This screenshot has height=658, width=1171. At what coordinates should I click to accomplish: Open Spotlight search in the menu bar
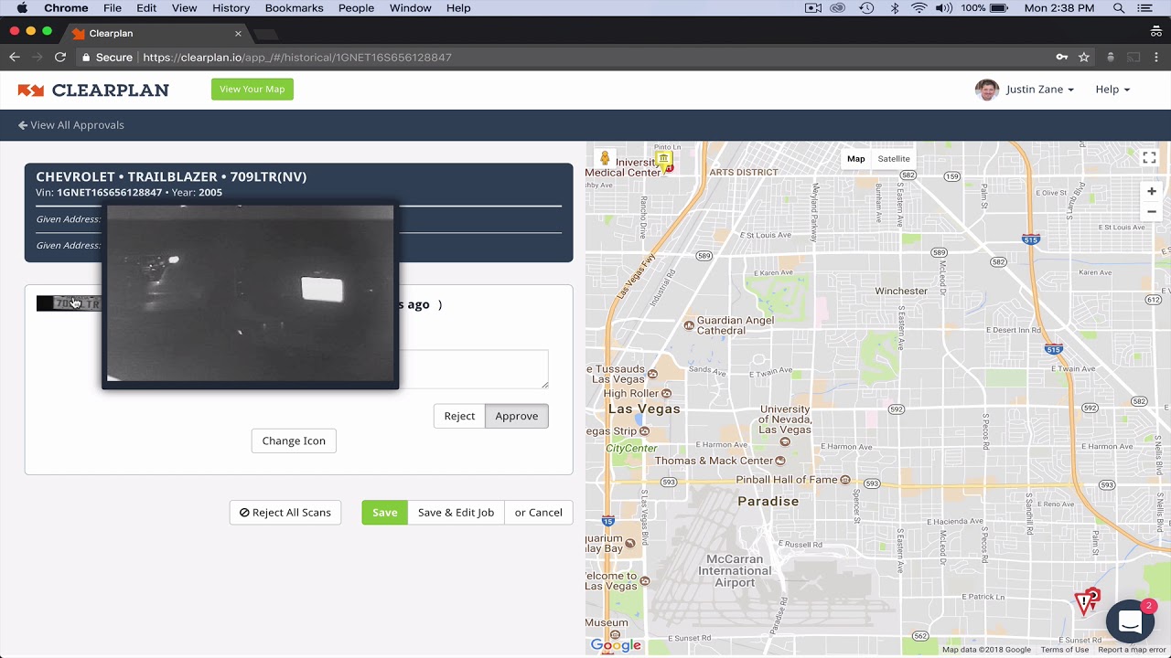[x=1119, y=8]
